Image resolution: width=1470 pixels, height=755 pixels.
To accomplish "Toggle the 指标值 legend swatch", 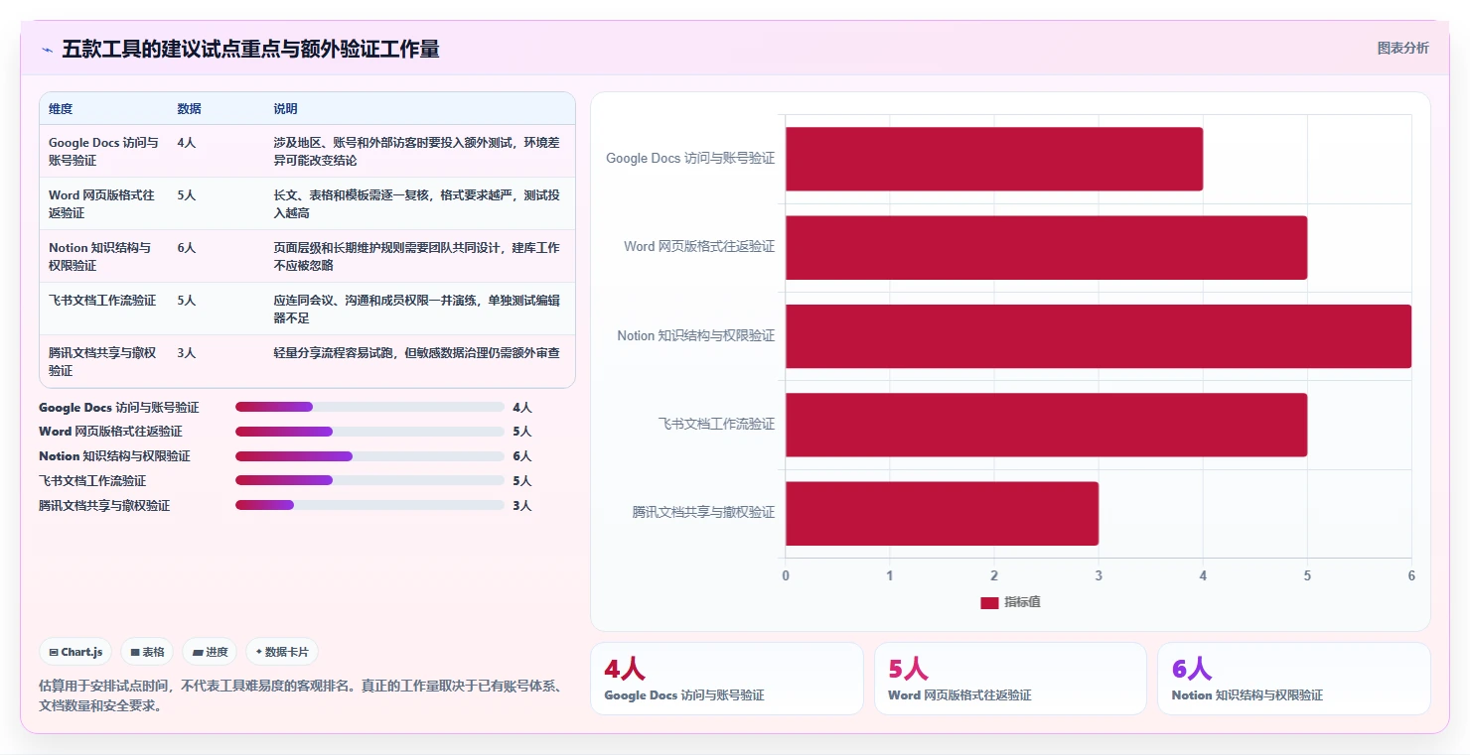I will point(989,602).
